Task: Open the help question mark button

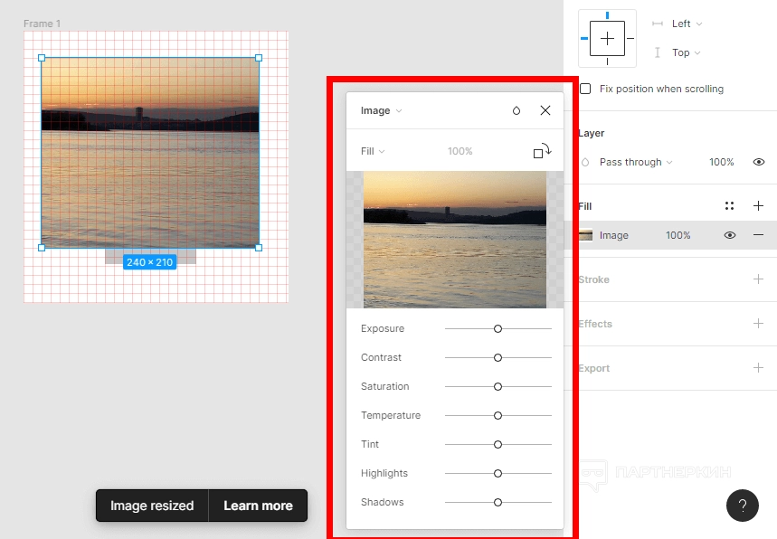Action: 743,506
